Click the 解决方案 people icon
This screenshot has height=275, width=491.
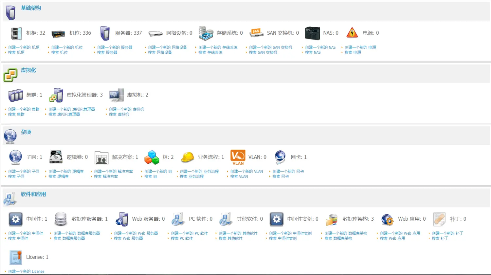point(101,157)
